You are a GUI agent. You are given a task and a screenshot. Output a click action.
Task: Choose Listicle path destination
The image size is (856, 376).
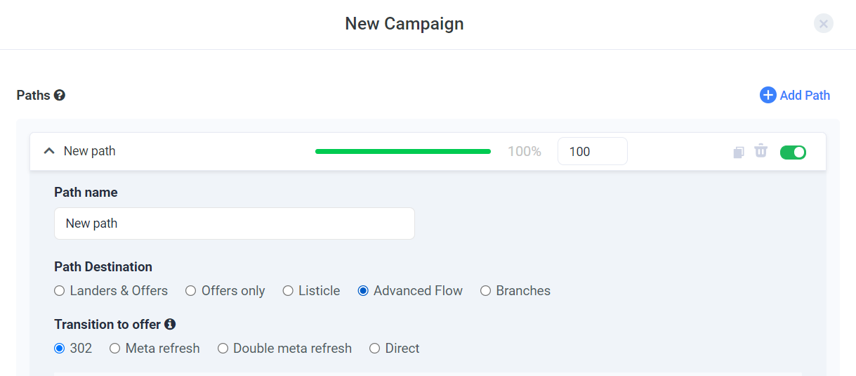[288, 291]
